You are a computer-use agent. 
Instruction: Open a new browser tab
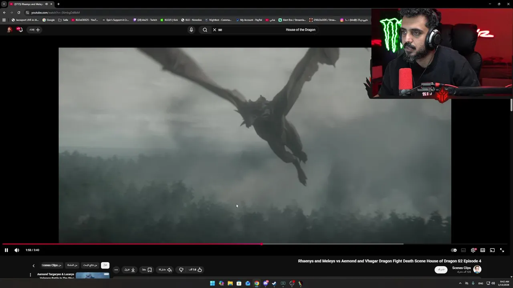(58, 4)
